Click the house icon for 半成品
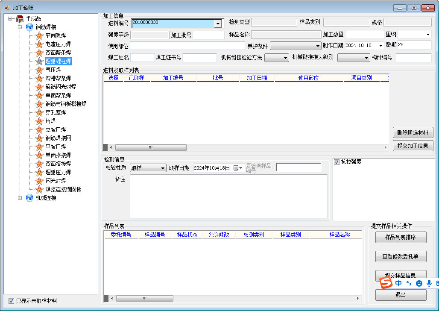Screen dimensions: 439x311 tap(20, 18)
